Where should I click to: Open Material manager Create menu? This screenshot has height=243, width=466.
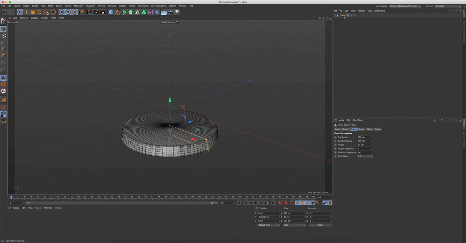16,208
